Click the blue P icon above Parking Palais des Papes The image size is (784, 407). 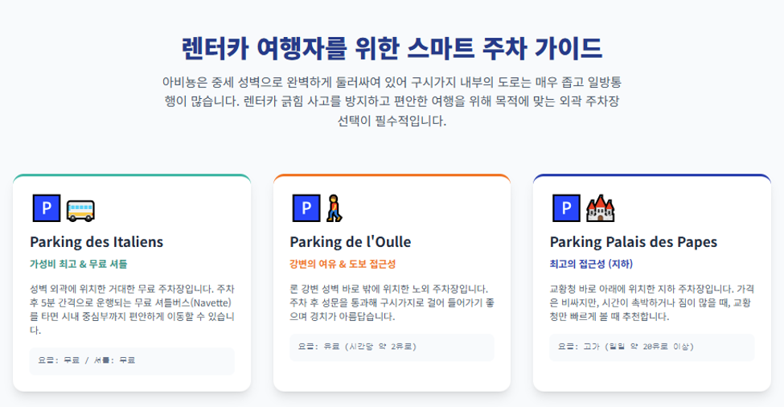567,208
